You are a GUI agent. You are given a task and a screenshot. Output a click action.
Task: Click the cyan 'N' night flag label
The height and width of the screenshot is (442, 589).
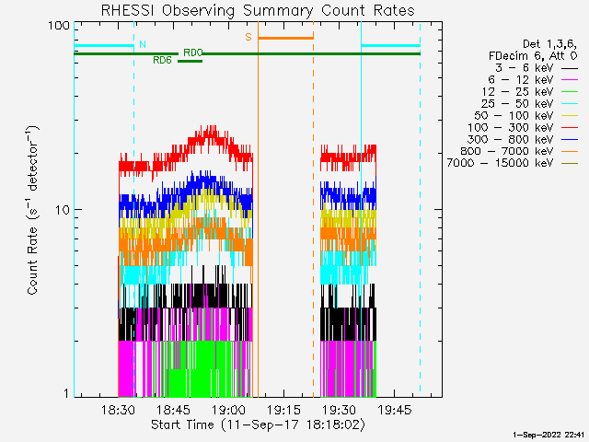[x=143, y=44]
